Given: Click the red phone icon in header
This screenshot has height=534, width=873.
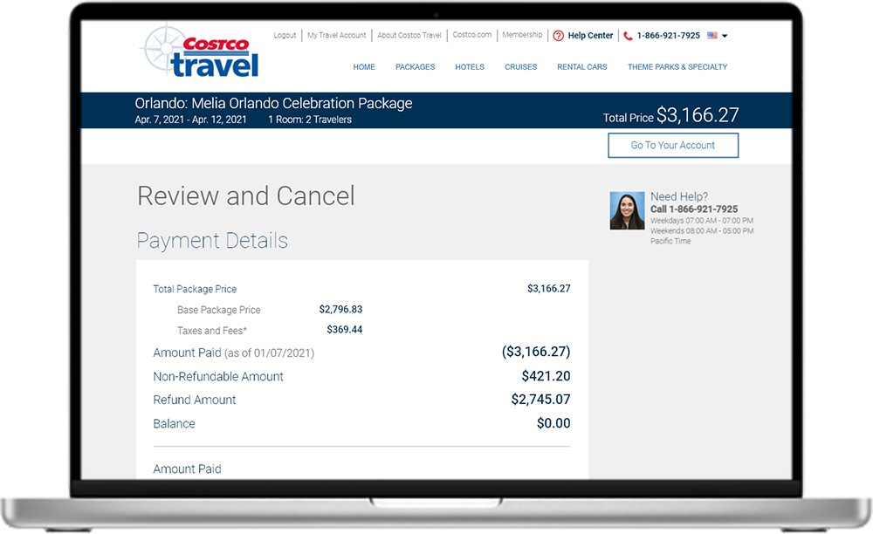Looking at the screenshot, I should coord(628,36).
